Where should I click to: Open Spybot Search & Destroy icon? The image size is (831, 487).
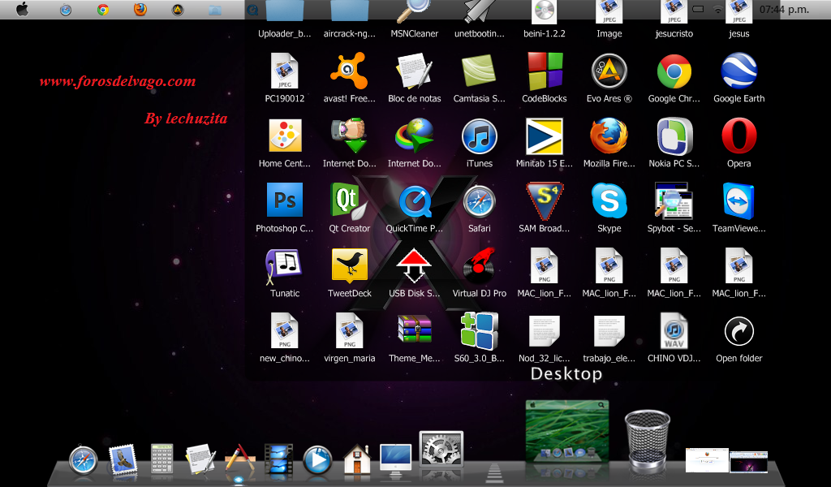[x=673, y=200]
